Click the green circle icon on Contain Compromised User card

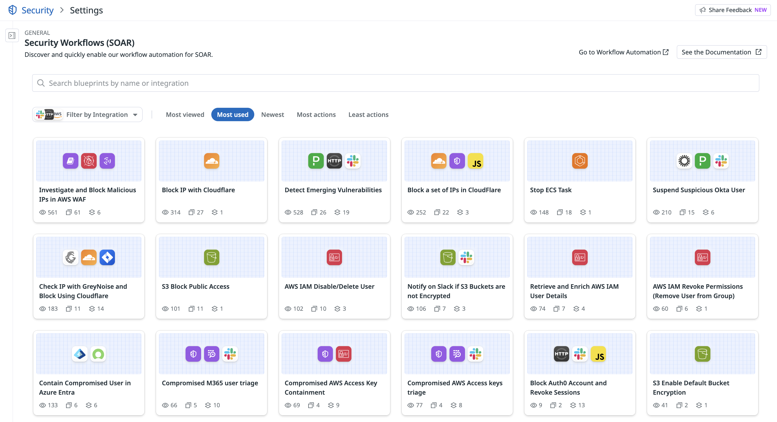tap(98, 354)
